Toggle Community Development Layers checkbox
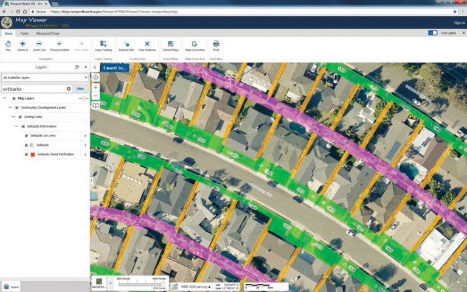467x292 pixels. click(17, 108)
